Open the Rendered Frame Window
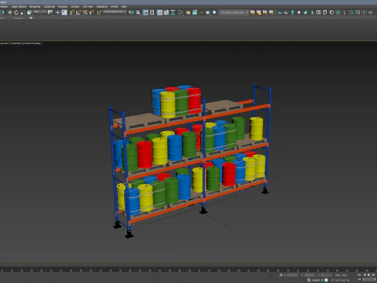377x283 pixels. coord(195,13)
